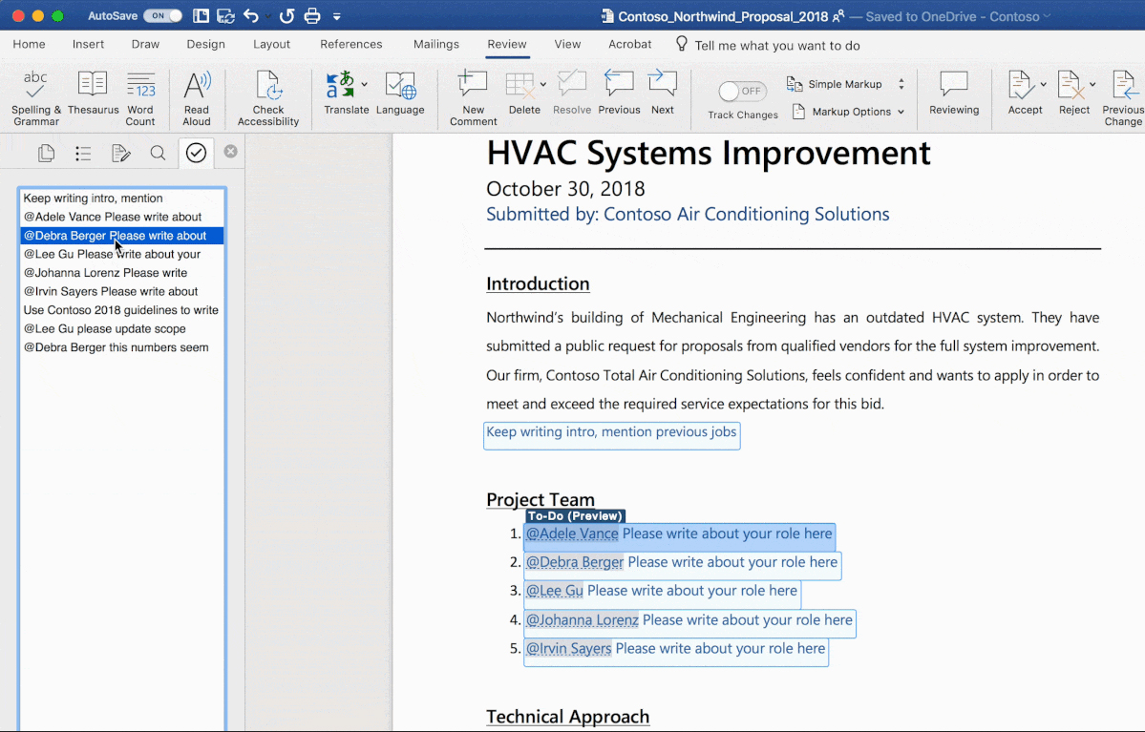This screenshot has height=732, width=1145.
Task: Reject the tracked change
Action: point(1071,94)
